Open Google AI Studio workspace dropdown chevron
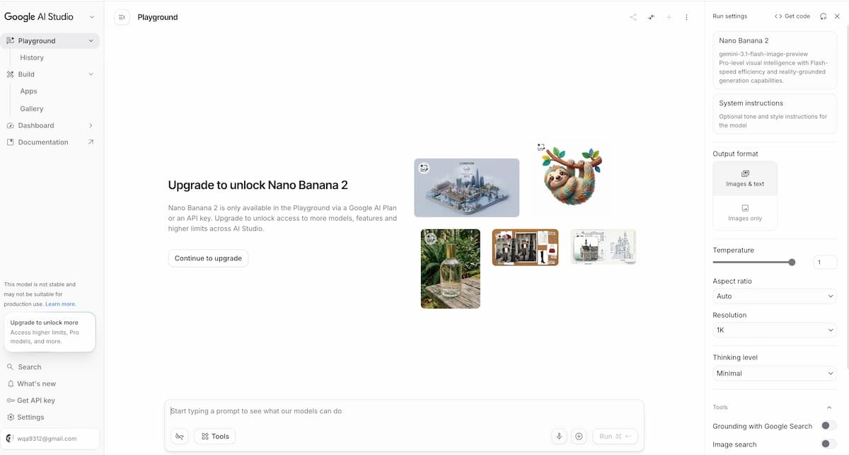The image size is (849, 455). coord(91,17)
